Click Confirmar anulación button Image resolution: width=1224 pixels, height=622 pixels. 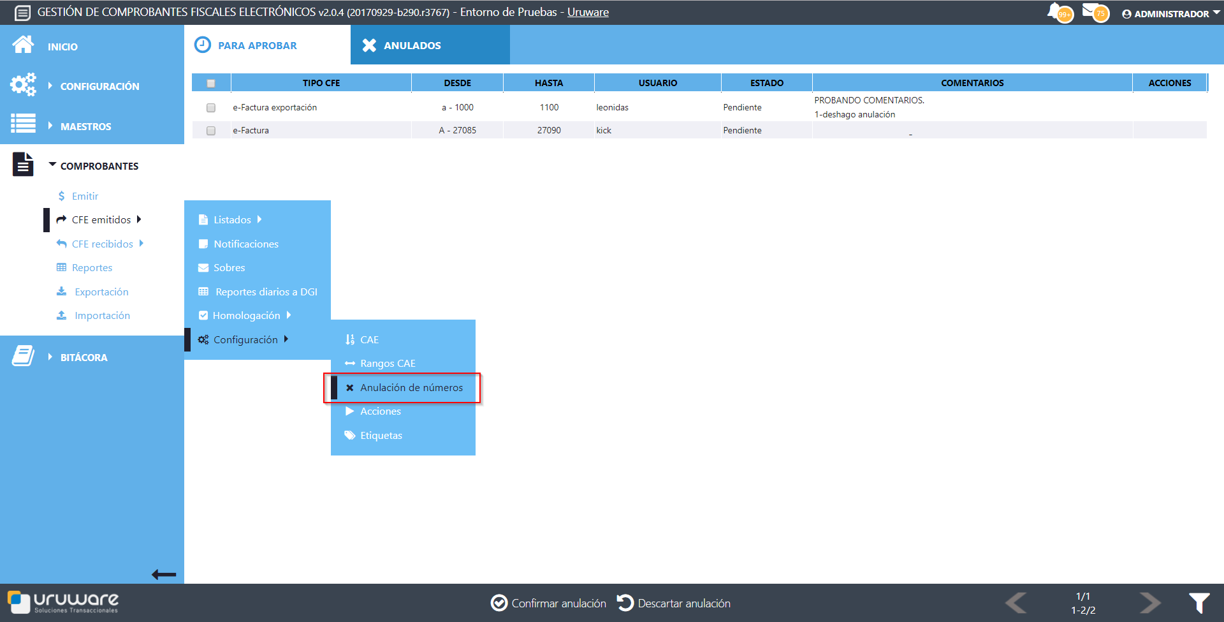(548, 603)
